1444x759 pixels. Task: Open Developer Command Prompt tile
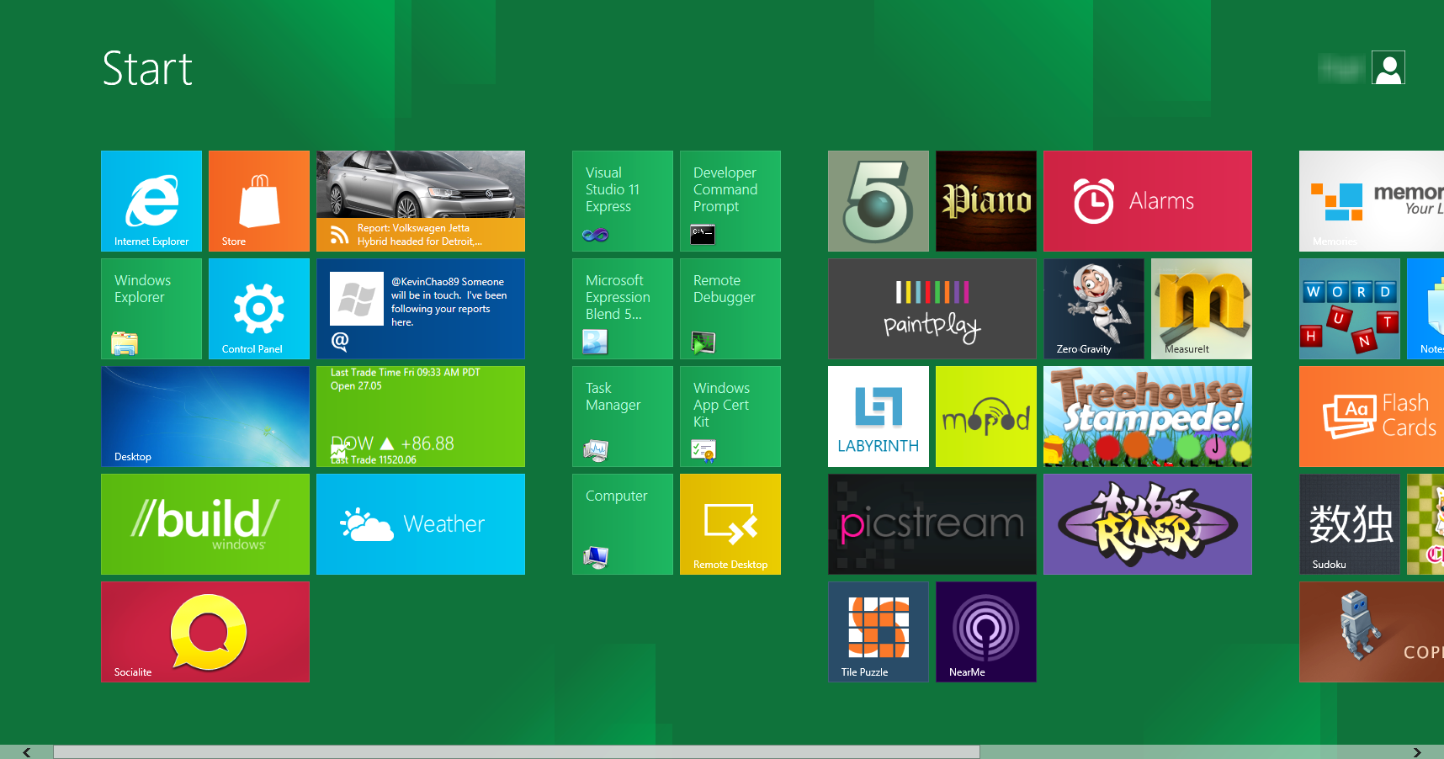pyautogui.click(x=730, y=201)
